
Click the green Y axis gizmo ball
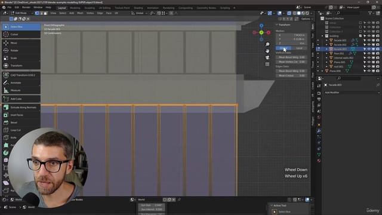pyautogui.click(x=261, y=32)
